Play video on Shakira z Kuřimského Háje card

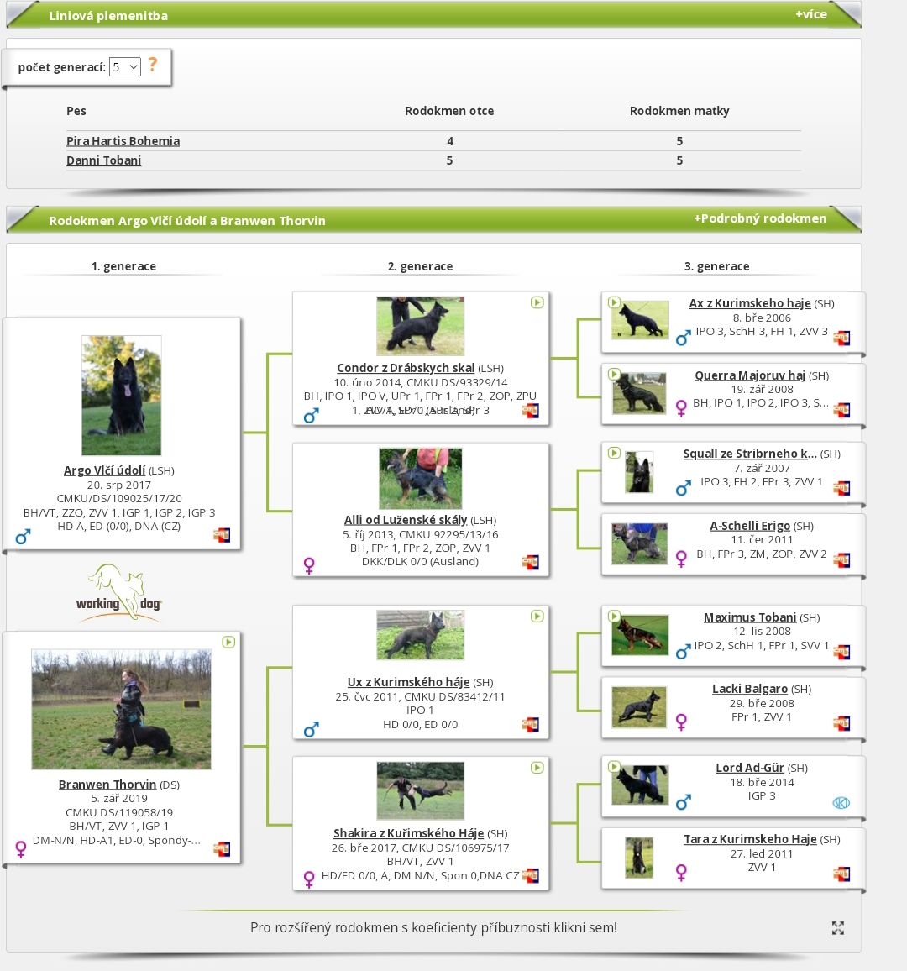click(x=537, y=768)
